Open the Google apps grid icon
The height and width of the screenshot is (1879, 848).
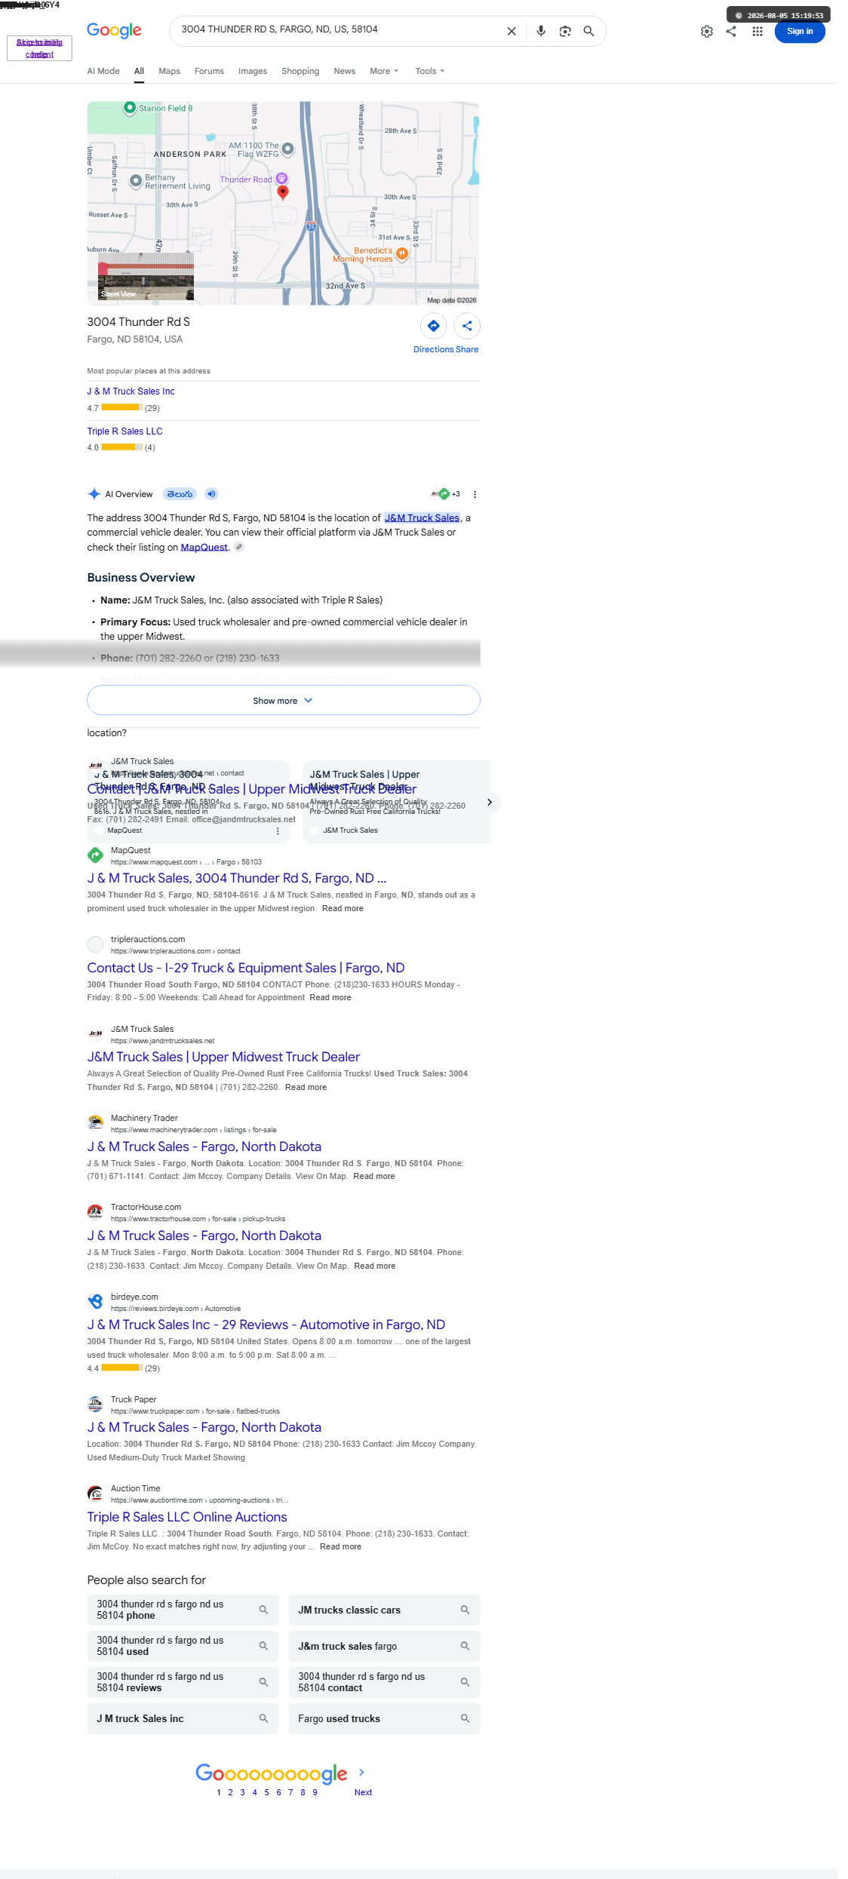tap(757, 31)
